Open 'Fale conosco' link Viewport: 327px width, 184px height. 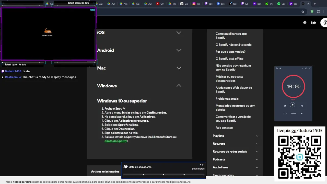pos(224,128)
